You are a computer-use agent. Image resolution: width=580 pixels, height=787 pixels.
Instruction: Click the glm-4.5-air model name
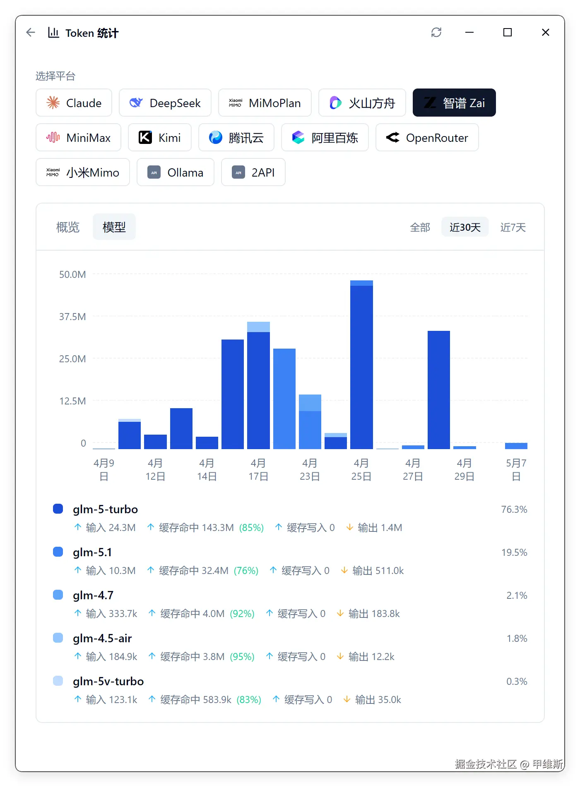[102, 638]
